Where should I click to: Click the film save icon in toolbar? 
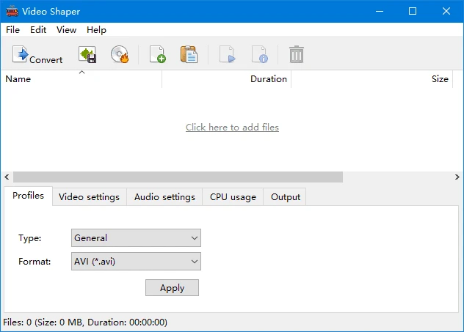coord(87,55)
